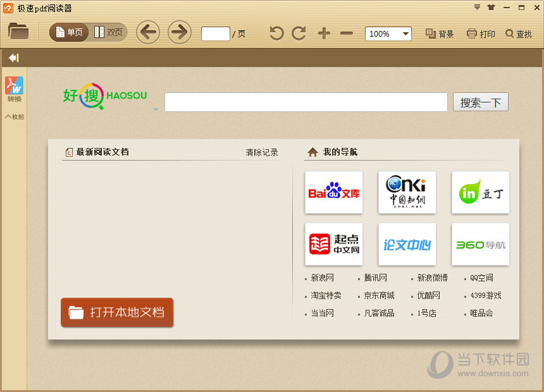Viewport: 544px width, 392px height.
Task: Zoom in with the plus icon
Action: coord(324,34)
